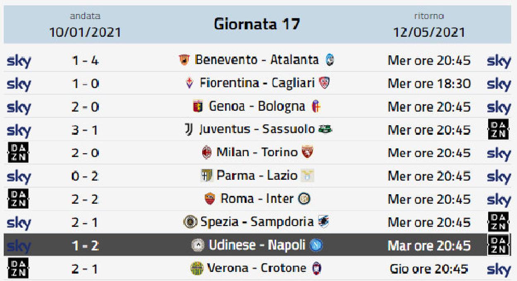This screenshot has width=517, height=281.
Task: Click the Napoli club crest
Action: pyautogui.click(x=316, y=245)
